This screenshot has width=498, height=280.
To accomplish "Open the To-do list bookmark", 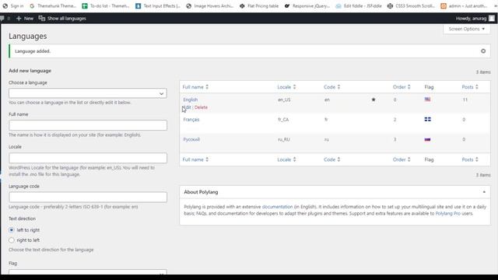I will click(x=106, y=6).
